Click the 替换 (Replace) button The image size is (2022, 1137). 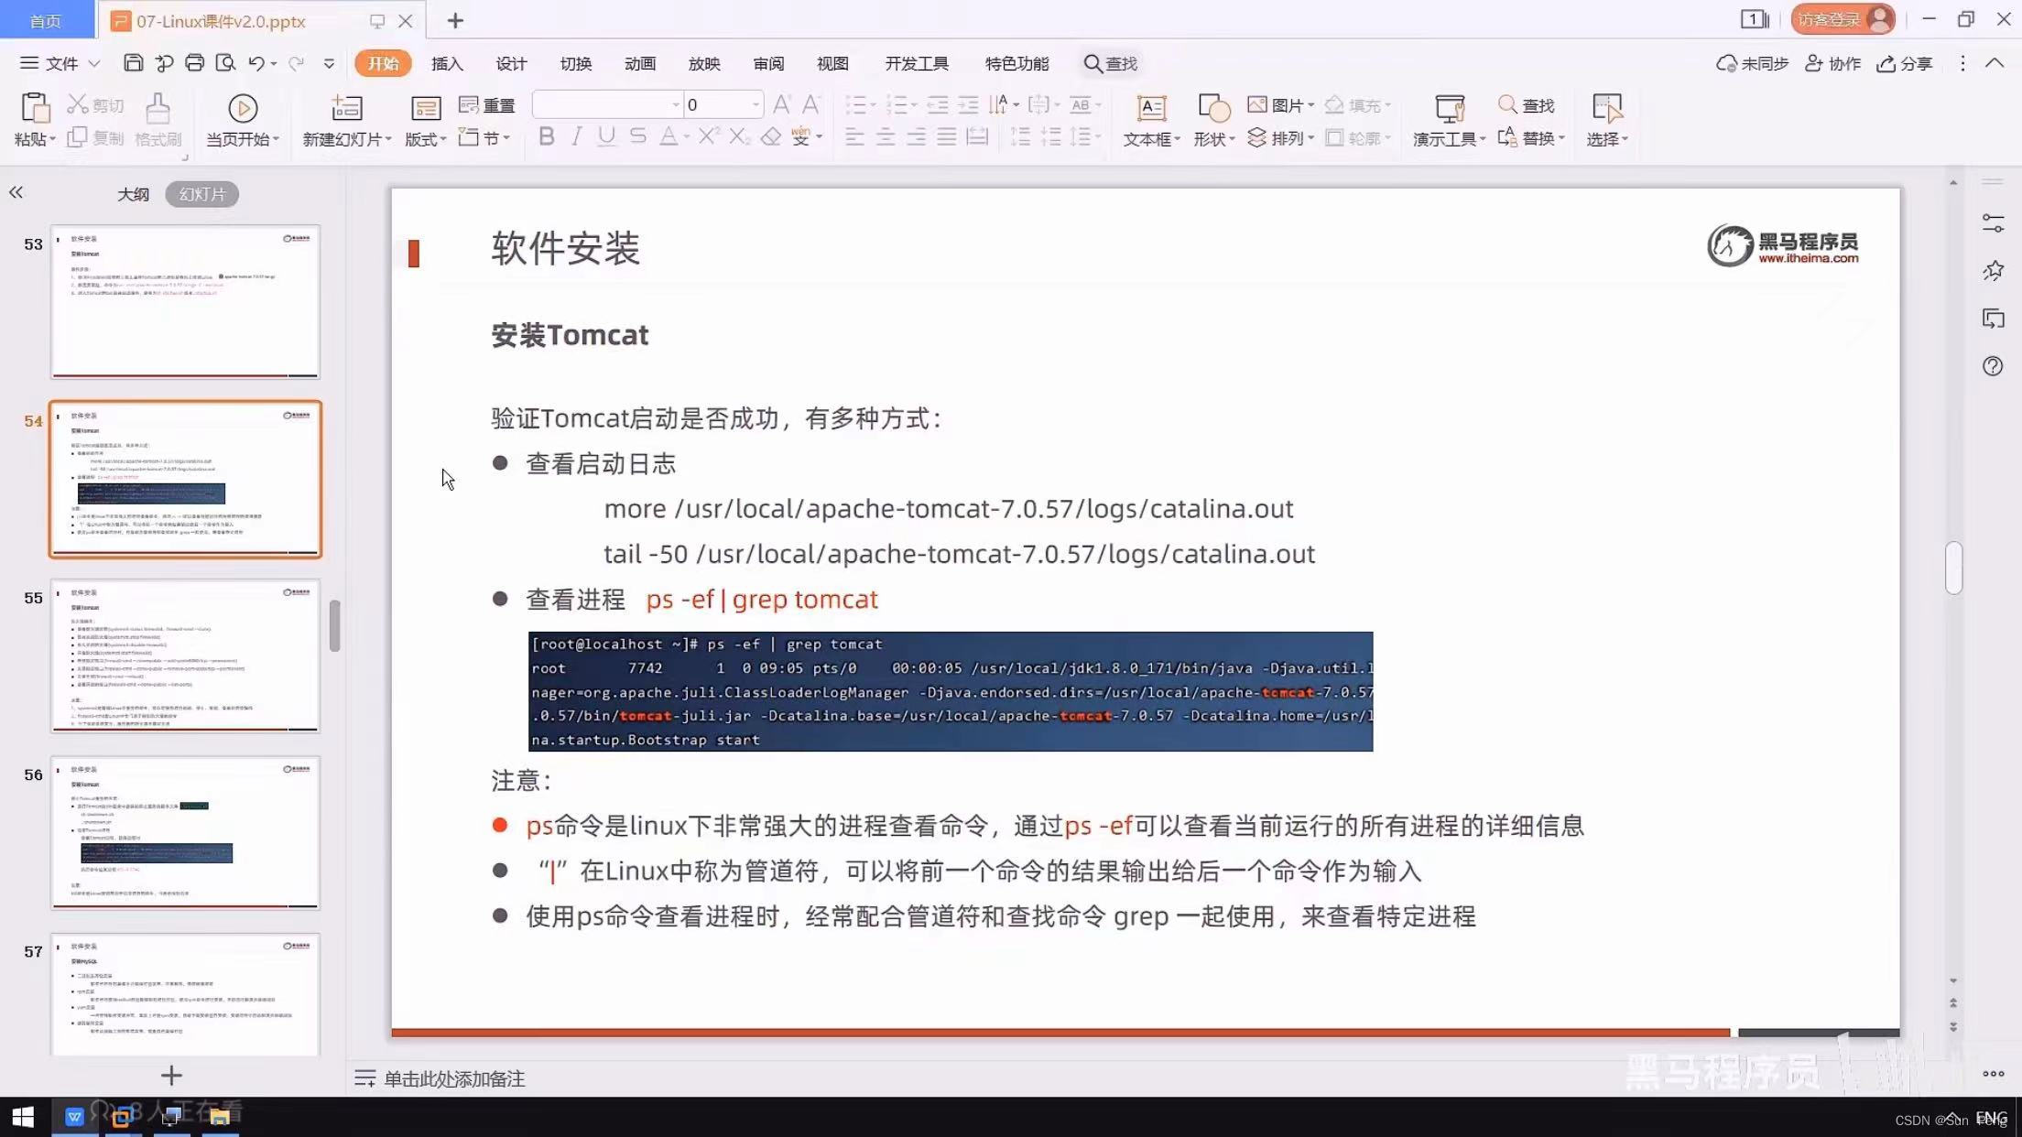(x=1531, y=138)
